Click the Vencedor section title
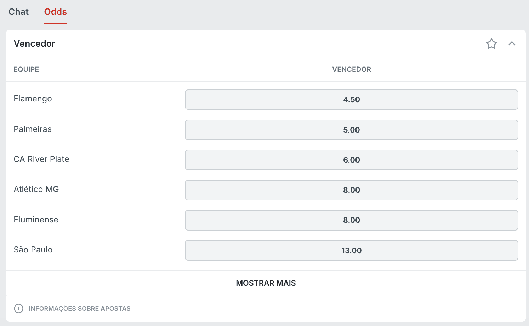 tap(34, 44)
